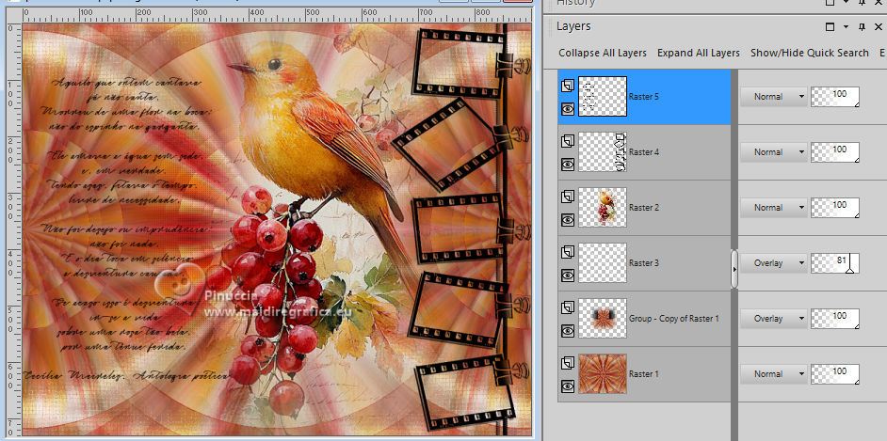Click the Group - Copy of Raster 1 layer icon
This screenshot has height=441, width=887.
[566, 307]
